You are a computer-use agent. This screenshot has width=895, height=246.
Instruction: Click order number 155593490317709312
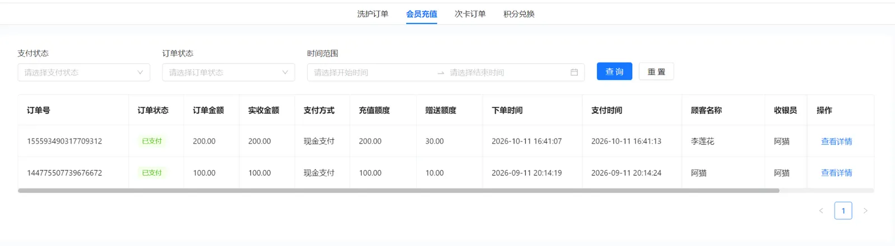[64, 141]
